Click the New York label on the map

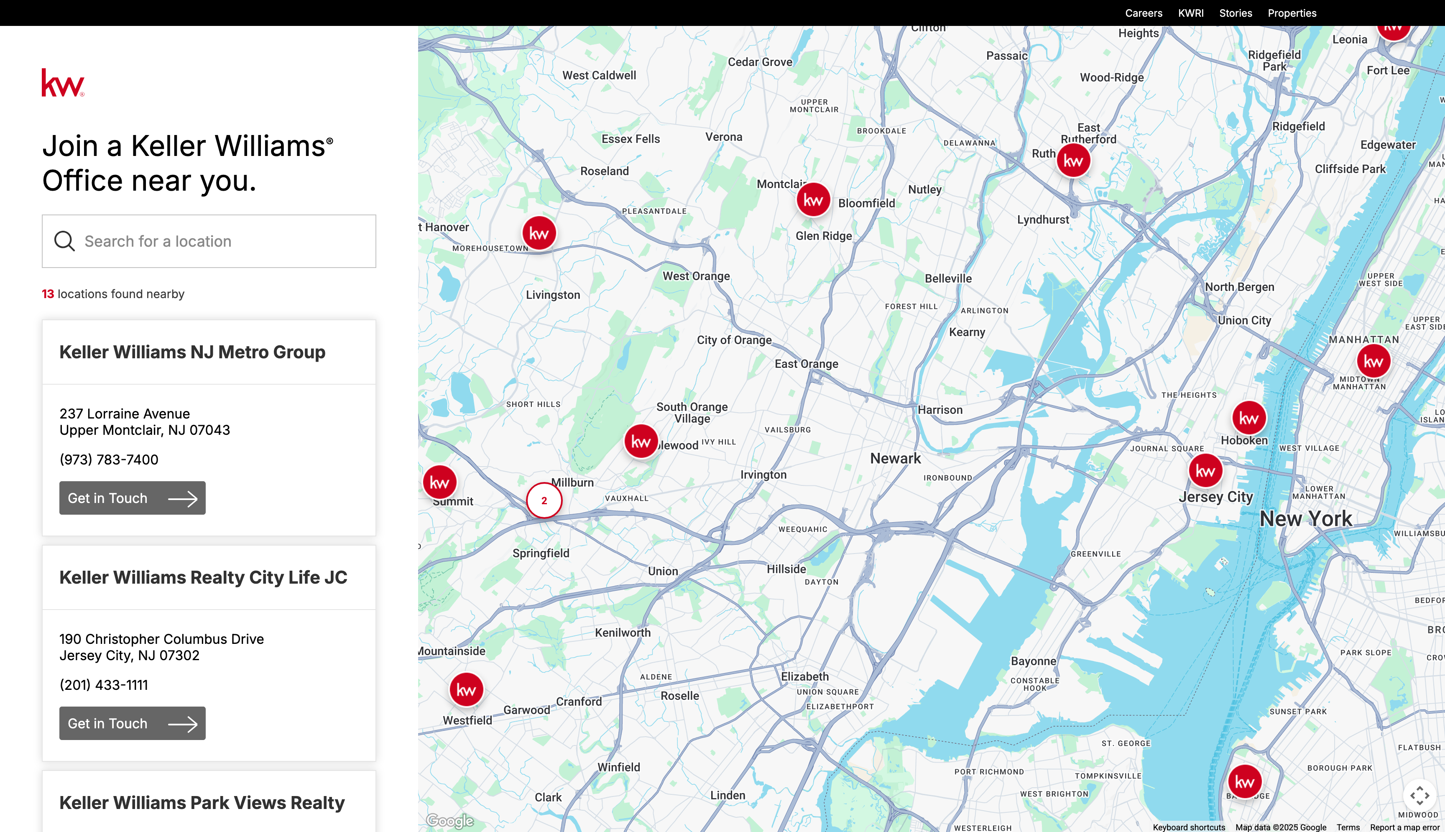(1306, 519)
